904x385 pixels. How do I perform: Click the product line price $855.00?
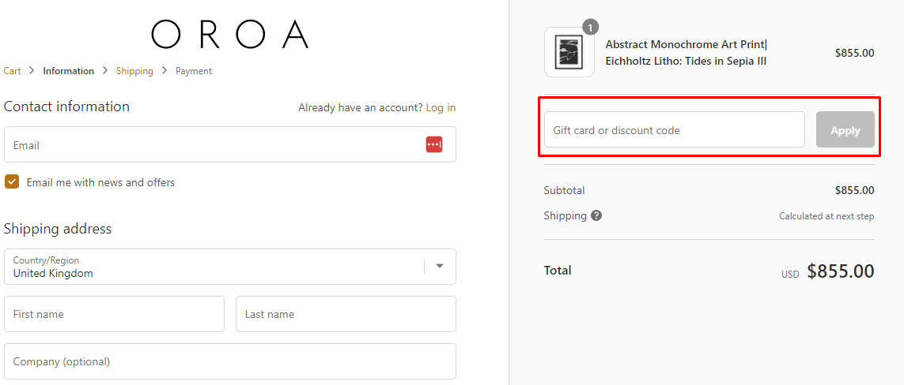(854, 53)
